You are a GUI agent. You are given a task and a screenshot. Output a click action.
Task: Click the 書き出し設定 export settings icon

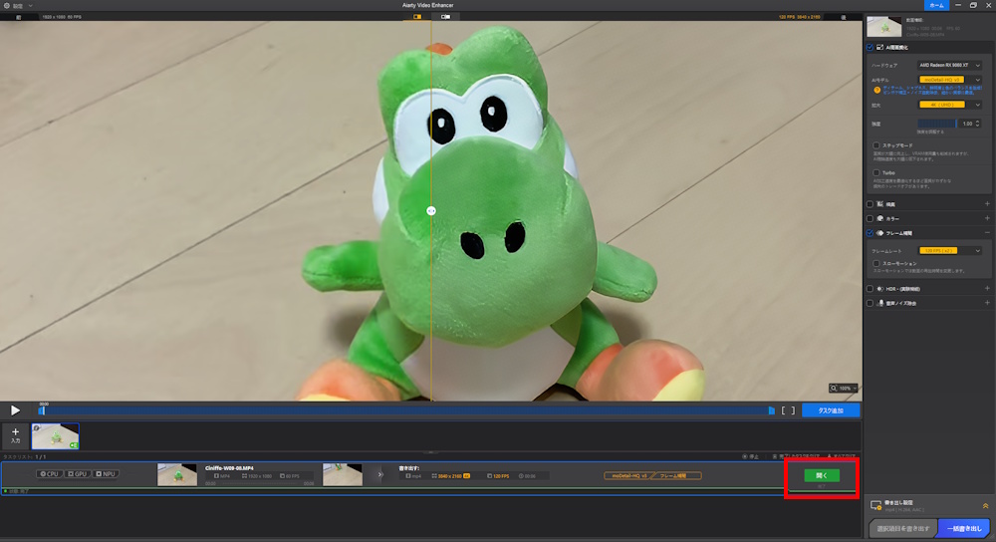[x=875, y=506]
